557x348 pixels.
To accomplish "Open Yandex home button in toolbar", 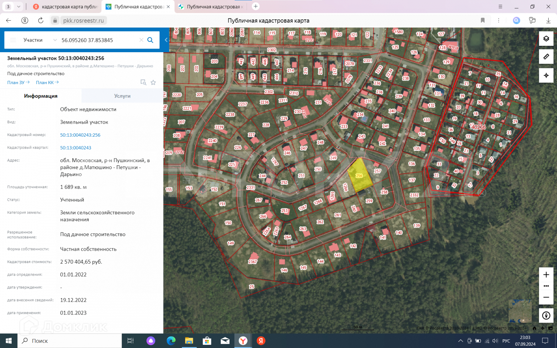I will pos(25,21).
